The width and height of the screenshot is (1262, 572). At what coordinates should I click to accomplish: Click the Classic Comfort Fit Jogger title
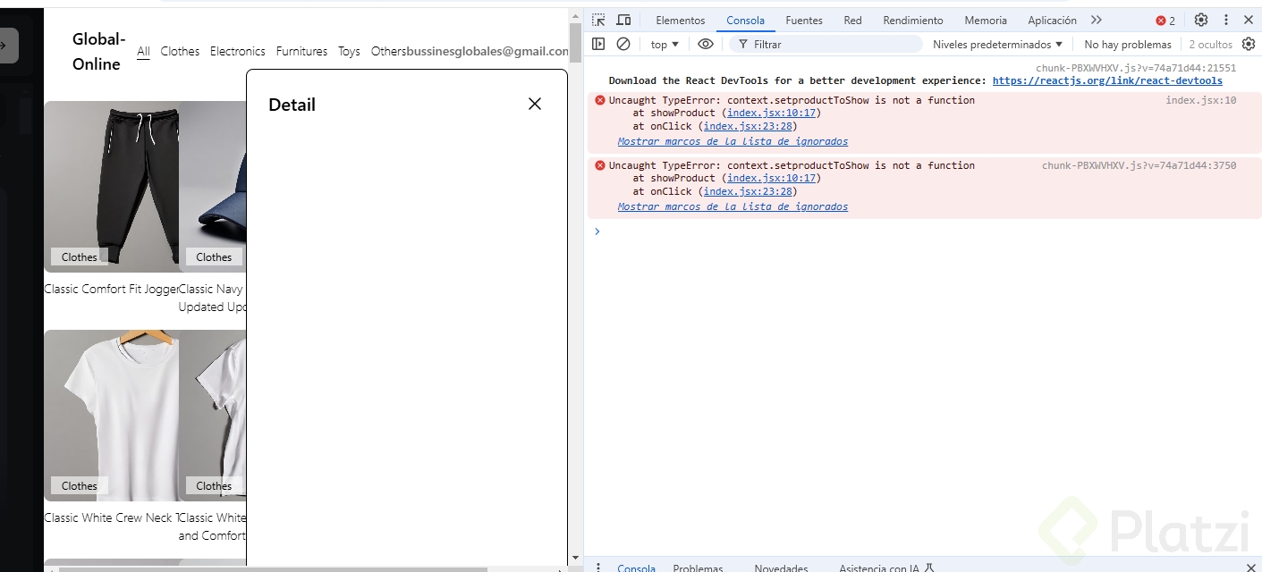click(x=111, y=289)
